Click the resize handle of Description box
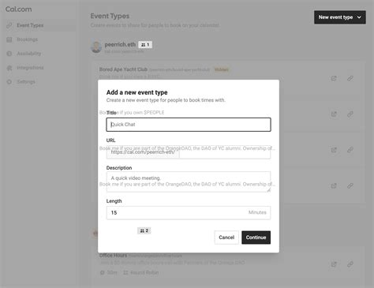This screenshot has width=374, height=288. pyautogui.click(x=268, y=190)
